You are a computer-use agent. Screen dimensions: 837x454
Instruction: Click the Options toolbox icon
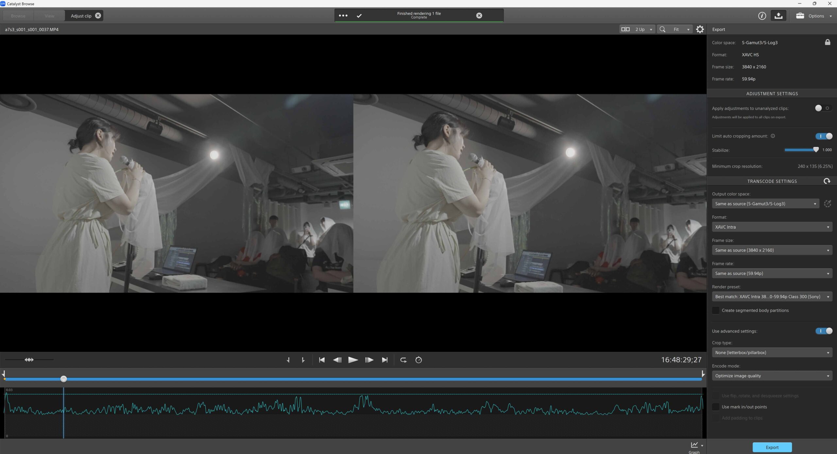800,16
